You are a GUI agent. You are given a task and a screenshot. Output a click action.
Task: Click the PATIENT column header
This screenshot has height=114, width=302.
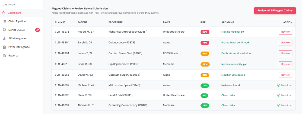click(x=82, y=22)
